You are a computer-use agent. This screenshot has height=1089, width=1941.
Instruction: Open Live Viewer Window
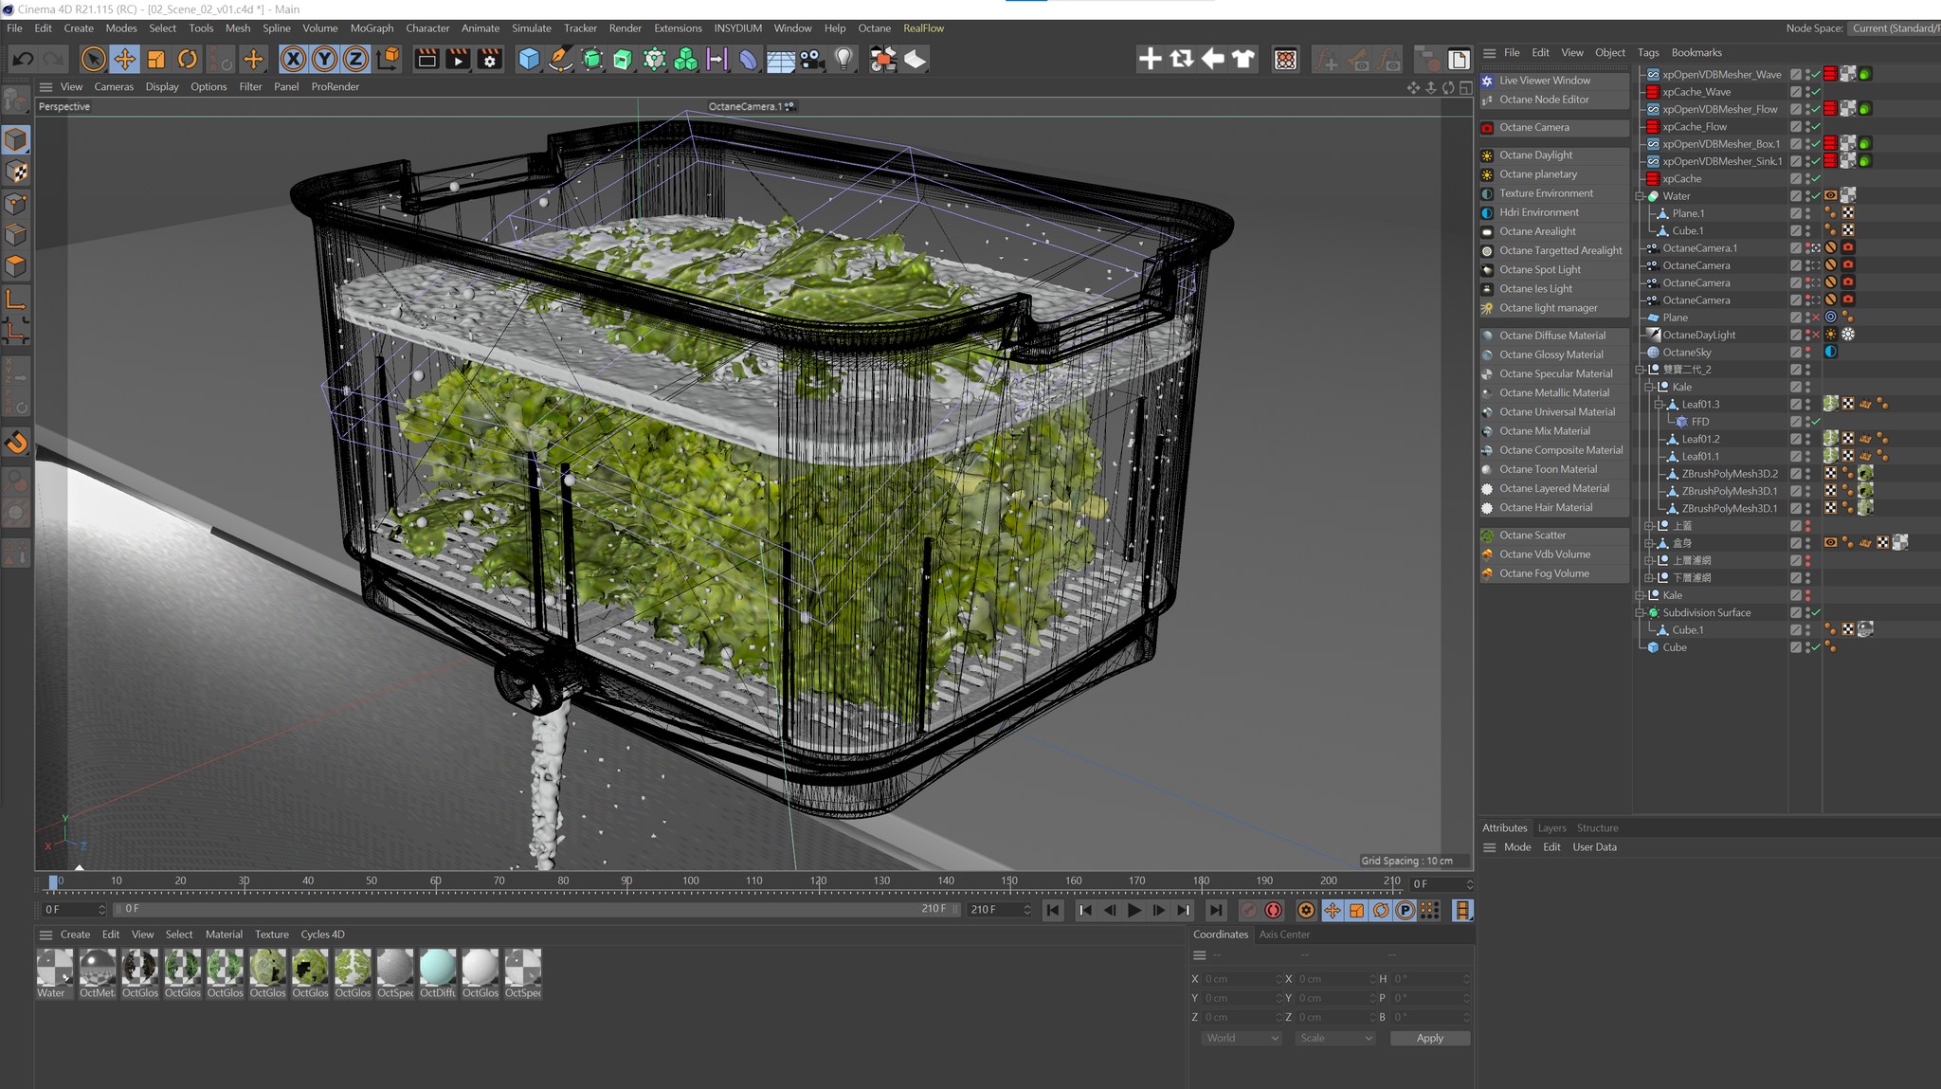click(1554, 81)
